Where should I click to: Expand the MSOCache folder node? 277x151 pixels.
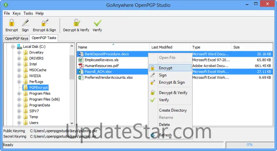19,70
